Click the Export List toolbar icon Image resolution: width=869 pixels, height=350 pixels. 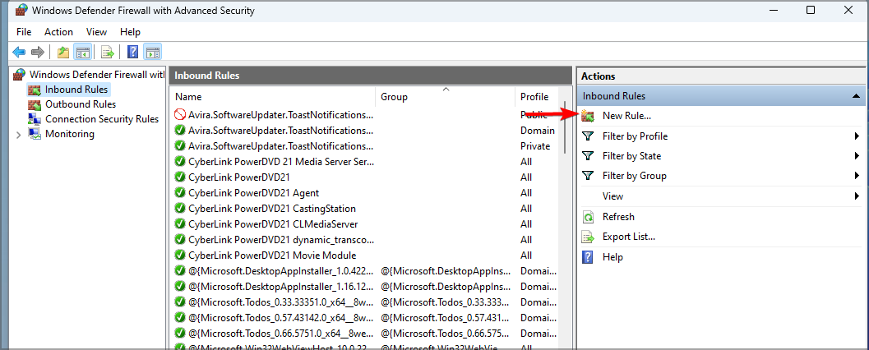tap(107, 53)
